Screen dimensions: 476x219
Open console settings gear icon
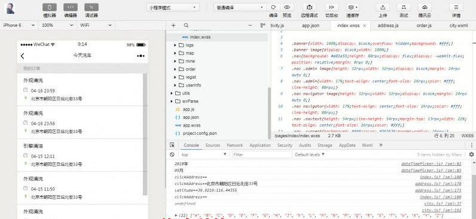coord(471,155)
